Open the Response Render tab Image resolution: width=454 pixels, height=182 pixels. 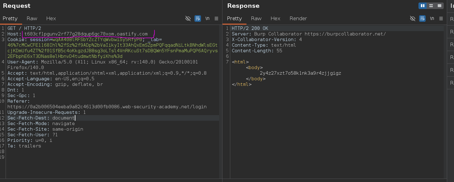coord(298,19)
